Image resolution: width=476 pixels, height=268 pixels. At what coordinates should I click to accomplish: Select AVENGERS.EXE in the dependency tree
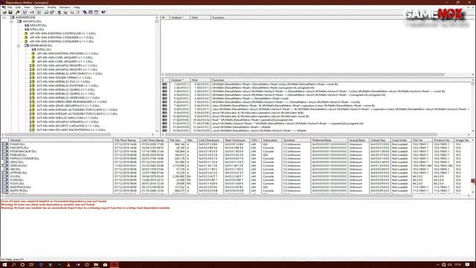[25, 18]
